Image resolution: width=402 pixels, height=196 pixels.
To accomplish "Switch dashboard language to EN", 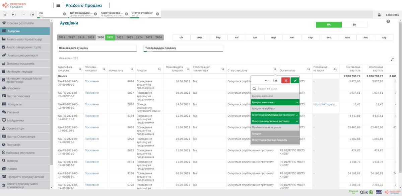I will (x=354, y=25).
